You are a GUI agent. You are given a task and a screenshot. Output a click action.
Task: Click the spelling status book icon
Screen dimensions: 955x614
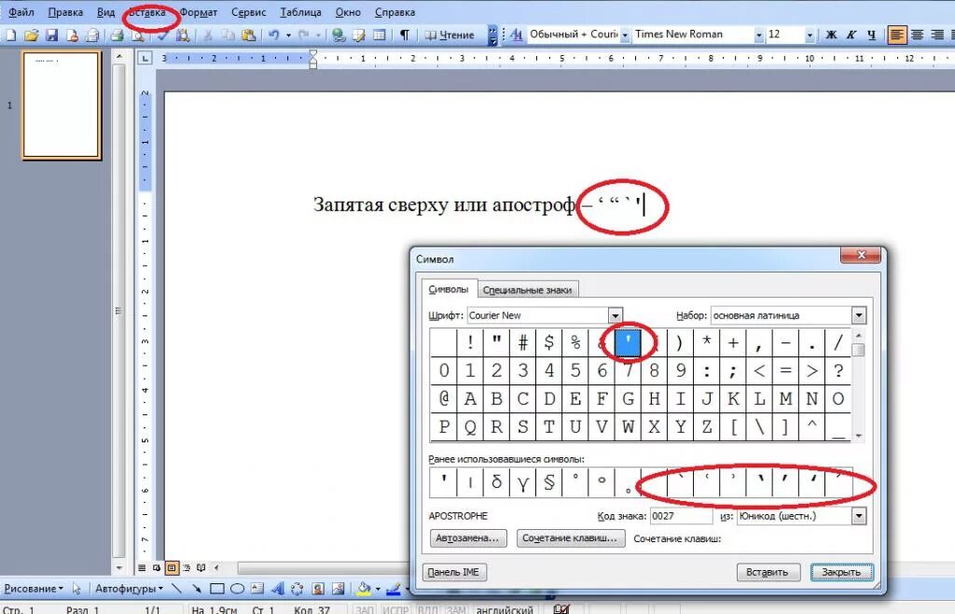[x=561, y=608]
